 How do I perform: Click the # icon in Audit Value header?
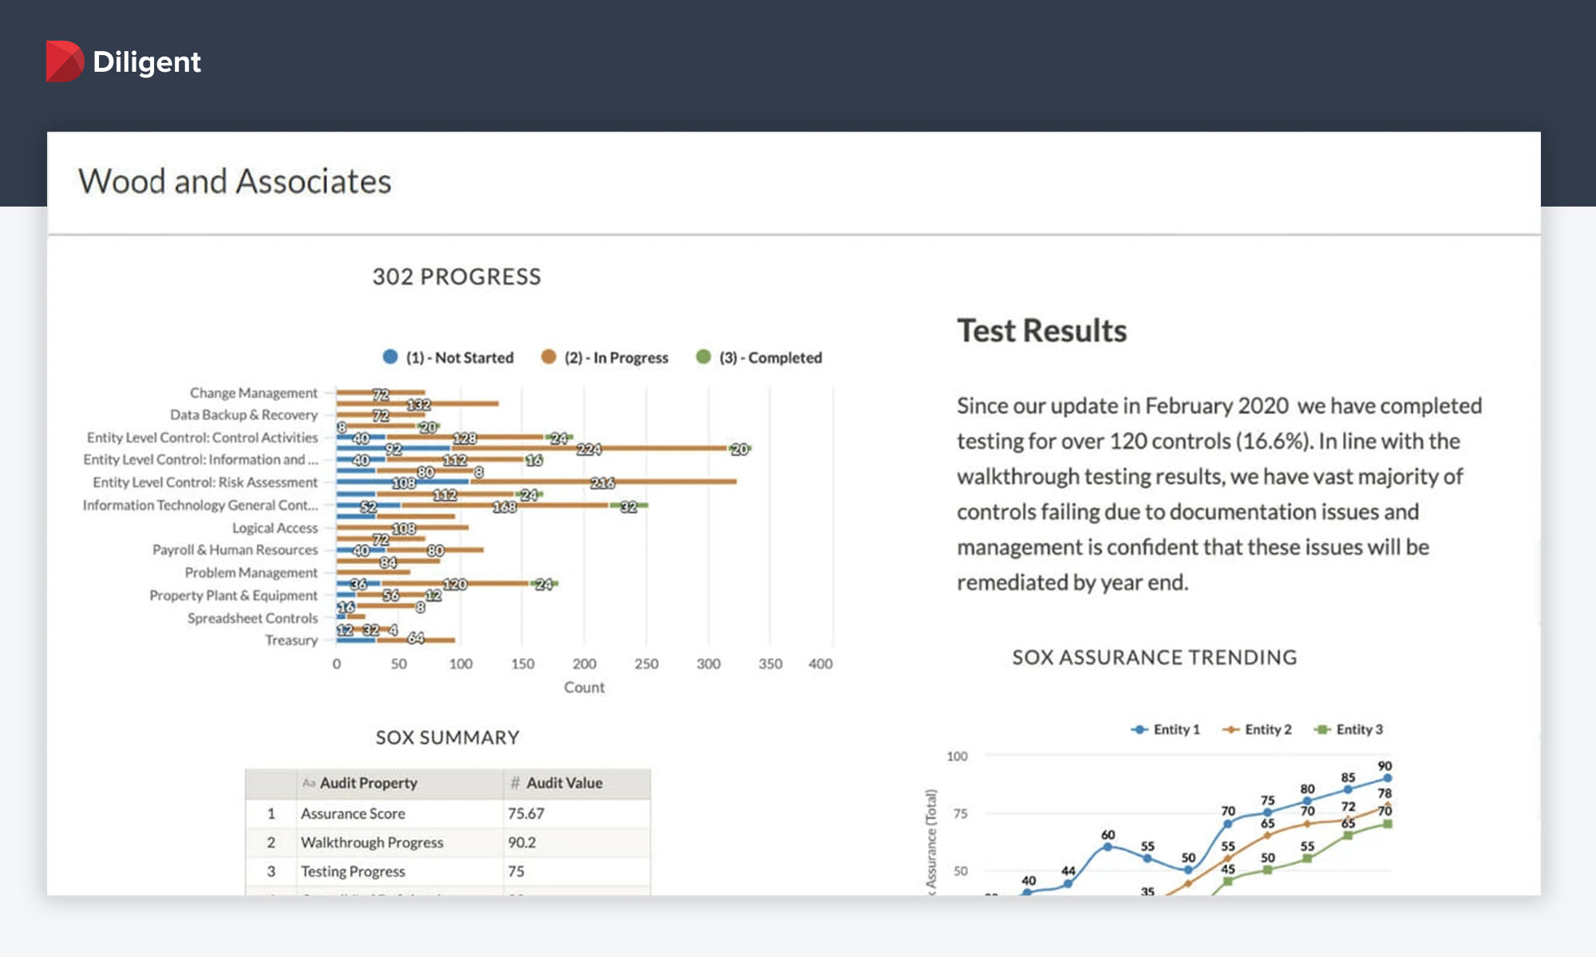[515, 783]
